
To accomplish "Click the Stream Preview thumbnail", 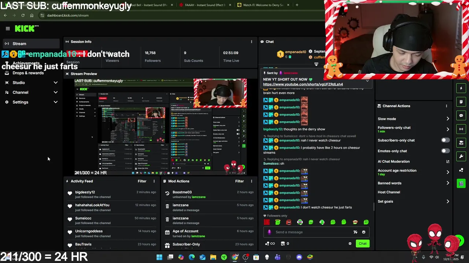I will tap(160, 127).
